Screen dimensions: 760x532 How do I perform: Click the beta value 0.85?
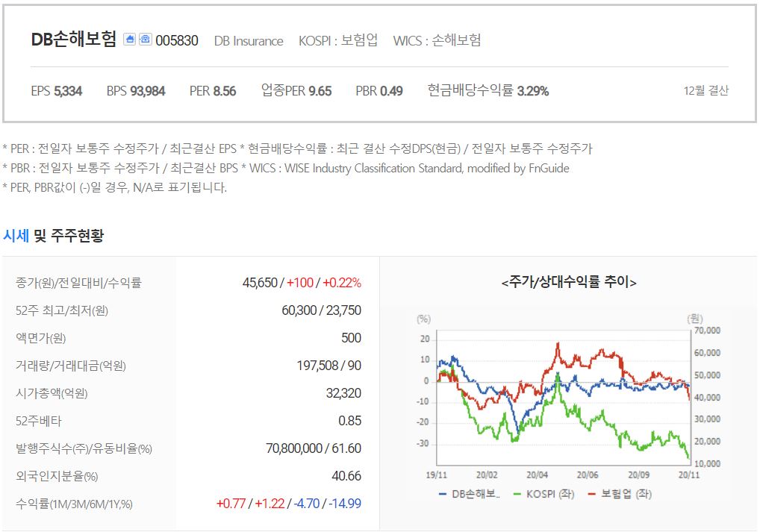click(x=350, y=421)
